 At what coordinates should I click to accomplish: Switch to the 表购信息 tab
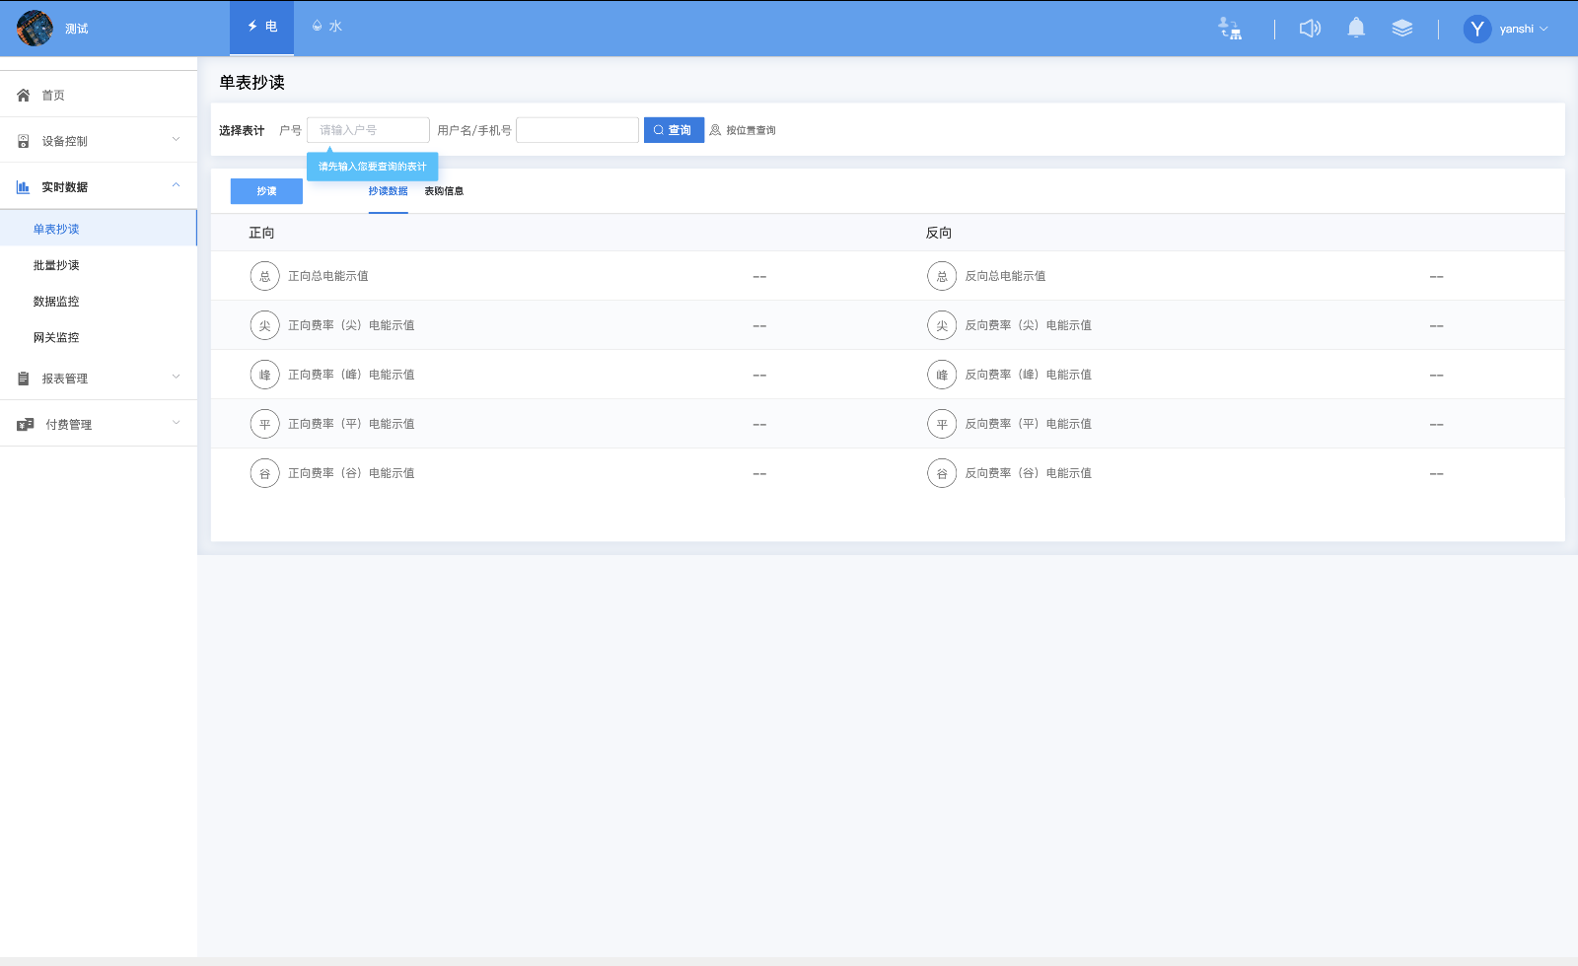[444, 191]
